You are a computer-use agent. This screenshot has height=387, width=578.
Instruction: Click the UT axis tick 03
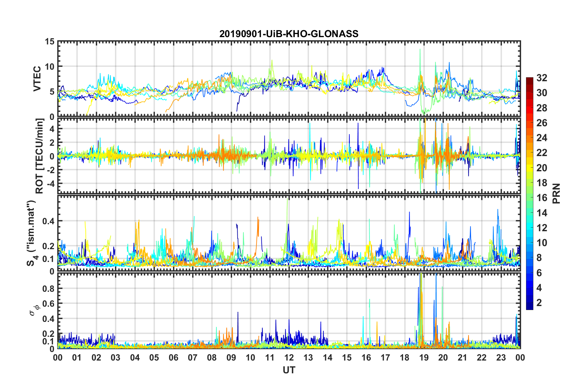coord(115,357)
